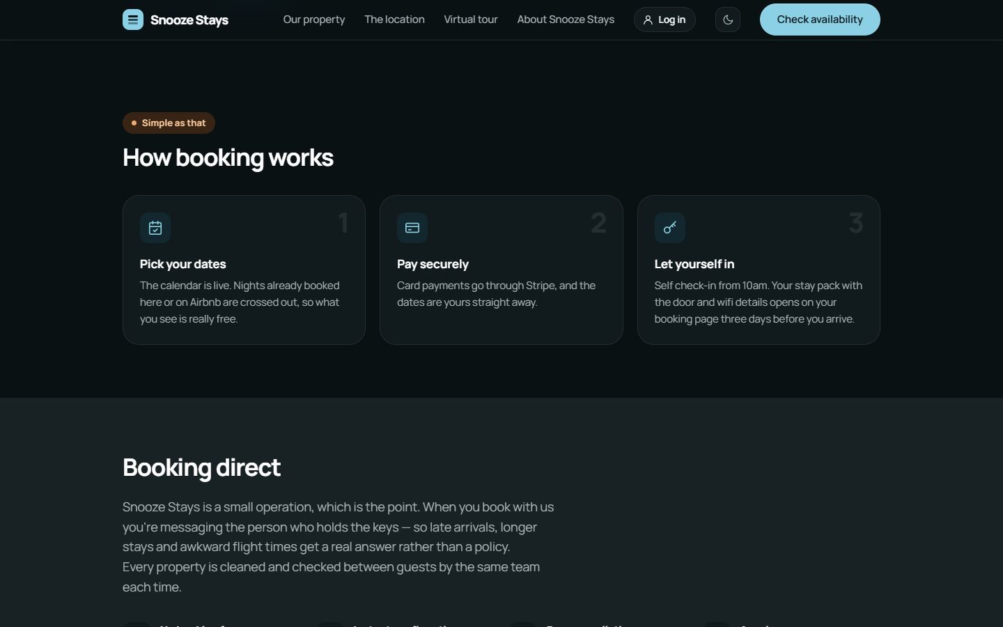The height and width of the screenshot is (627, 1003).
Task: Click the Snooze Stays small operation paragraph
Action: (x=339, y=547)
